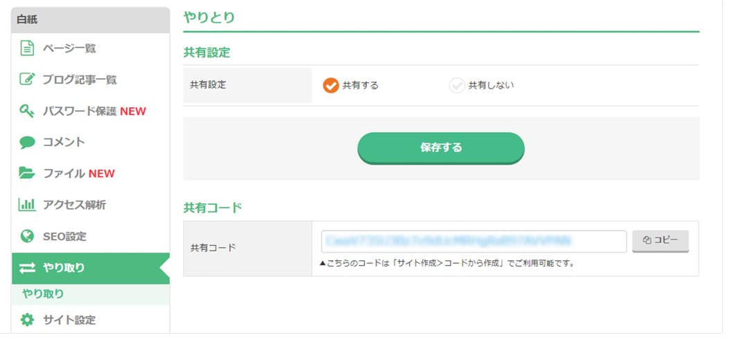
Task: Click the site settings gear icon
Action: tap(27, 320)
